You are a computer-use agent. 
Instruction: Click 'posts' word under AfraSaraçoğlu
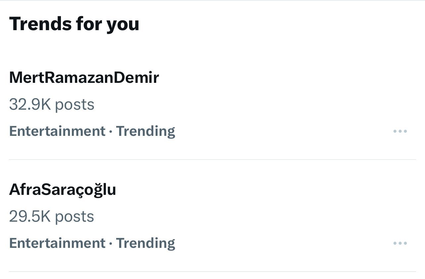pyautogui.click(x=74, y=217)
